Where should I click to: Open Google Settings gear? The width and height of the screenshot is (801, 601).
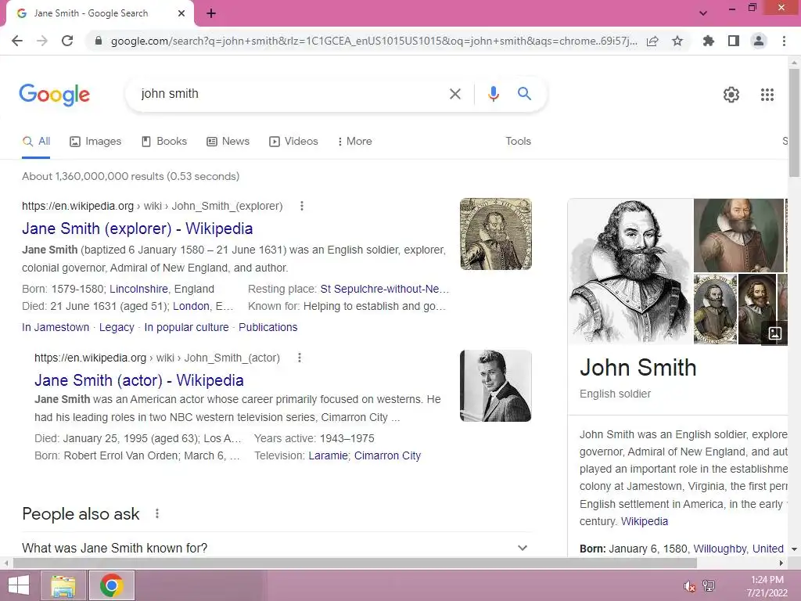[731, 95]
